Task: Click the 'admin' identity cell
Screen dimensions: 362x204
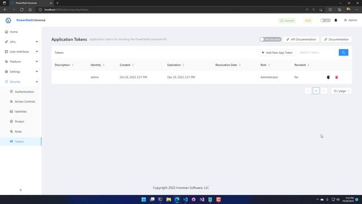Action: tap(94, 77)
